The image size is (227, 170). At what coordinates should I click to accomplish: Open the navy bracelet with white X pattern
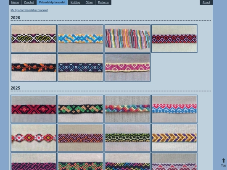[80, 67]
